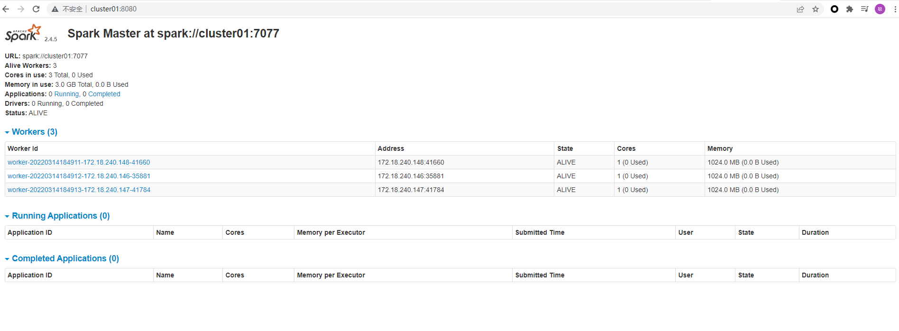Click the URL spark://cluster01:7077 line

[x=46, y=56]
